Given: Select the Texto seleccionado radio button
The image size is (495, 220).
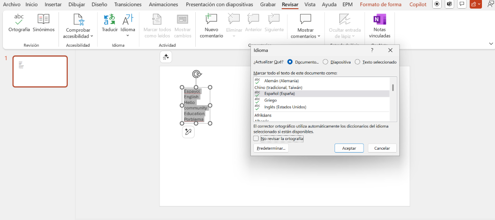Looking at the screenshot, I should click(x=357, y=62).
